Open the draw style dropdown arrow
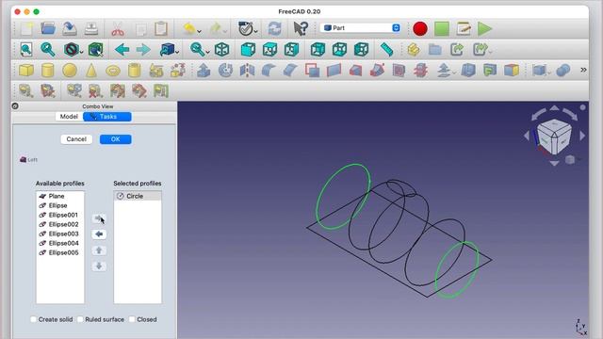The image size is (603, 339). 81,52
